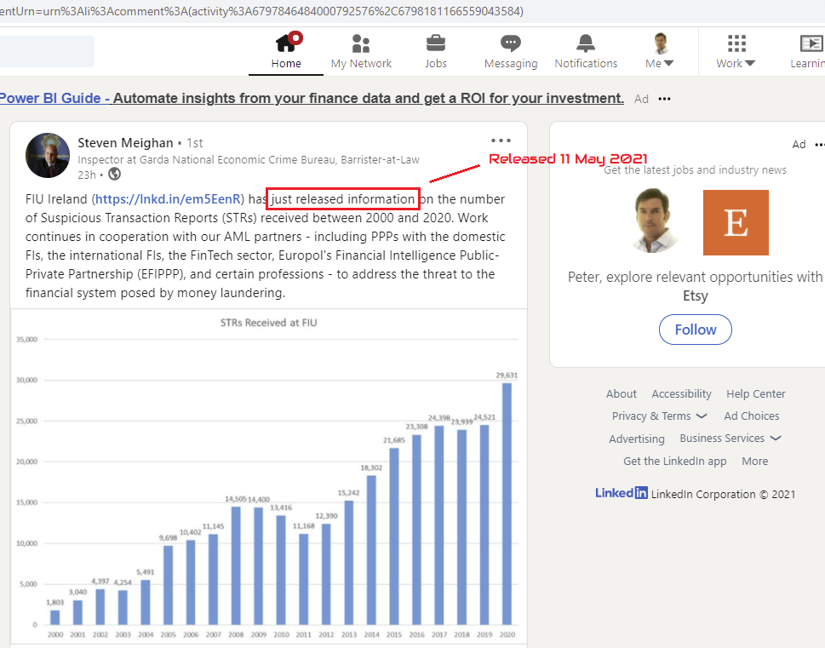Select the My Network tab label
825x648 pixels.
(x=361, y=64)
